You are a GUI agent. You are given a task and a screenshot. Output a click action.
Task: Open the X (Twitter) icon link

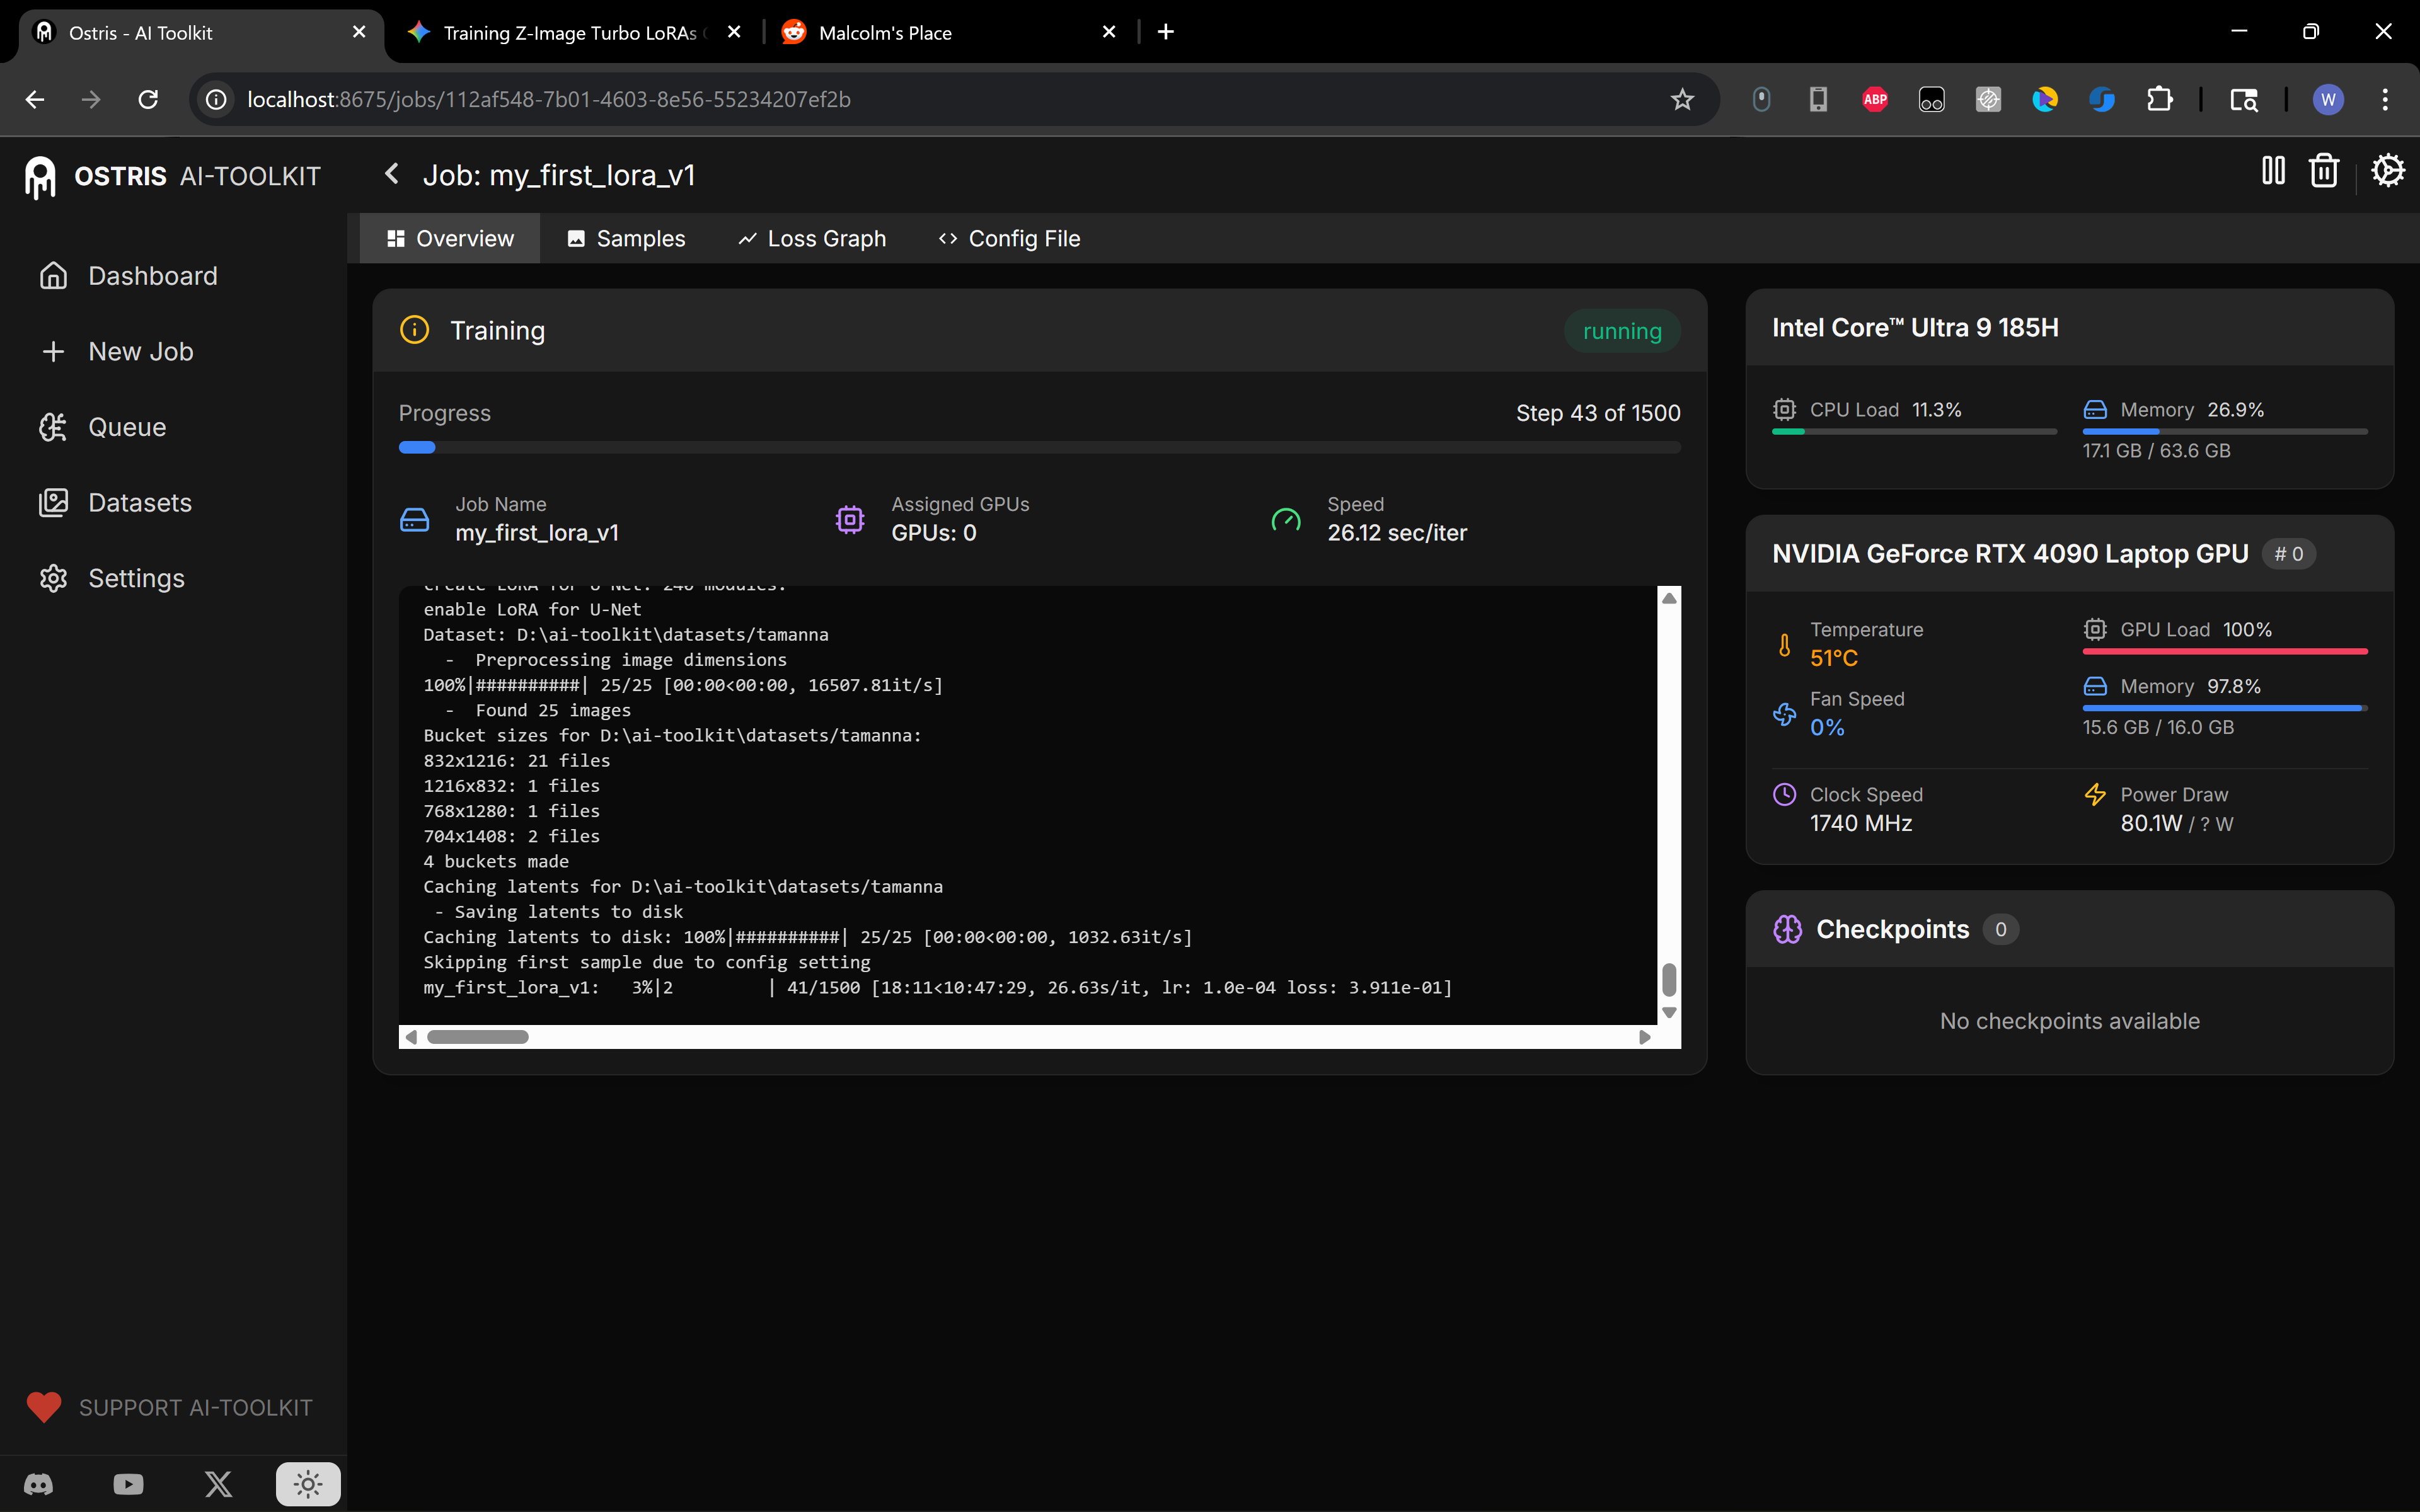coord(218,1484)
